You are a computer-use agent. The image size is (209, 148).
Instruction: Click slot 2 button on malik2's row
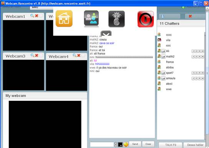[x=196, y=56]
